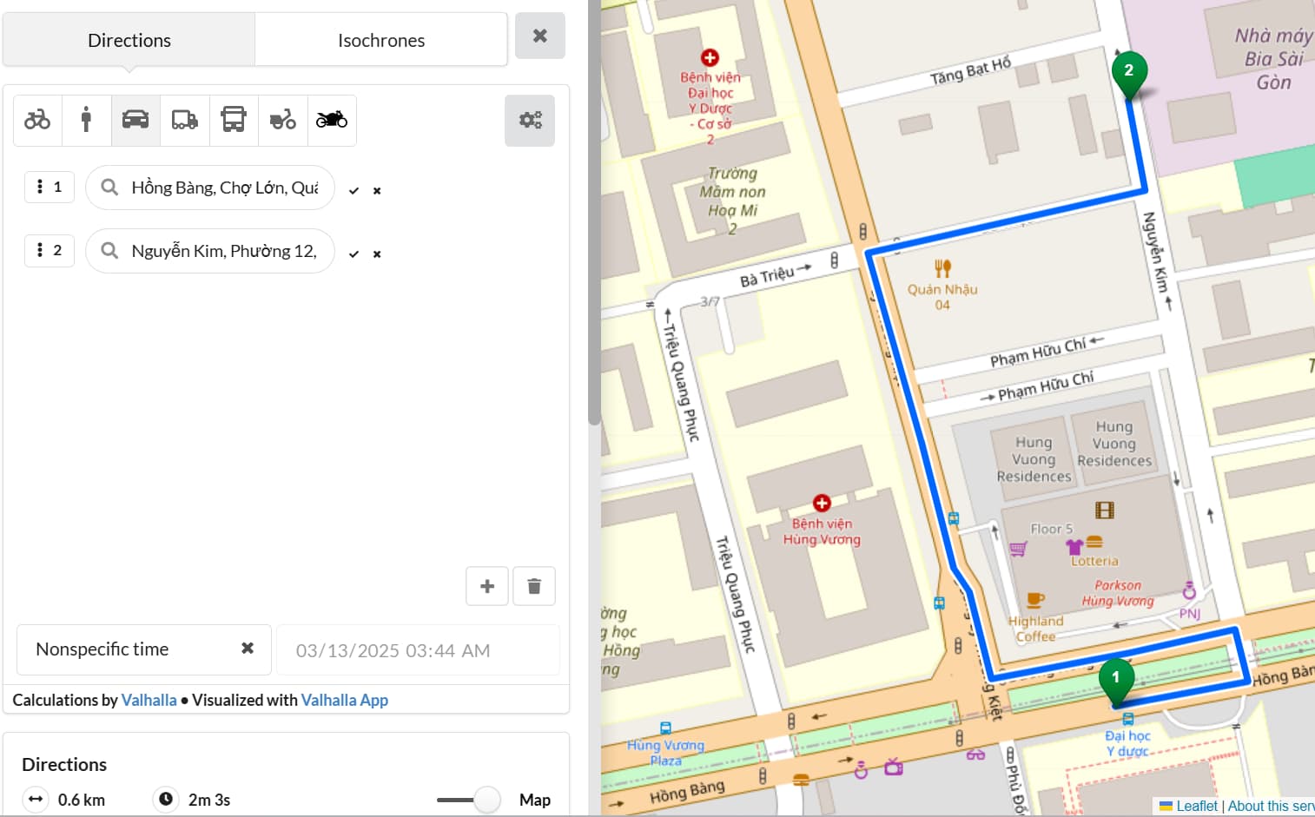The height and width of the screenshot is (817, 1315).
Task: Select the pedestrian travel mode
Action: [x=86, y=120]
